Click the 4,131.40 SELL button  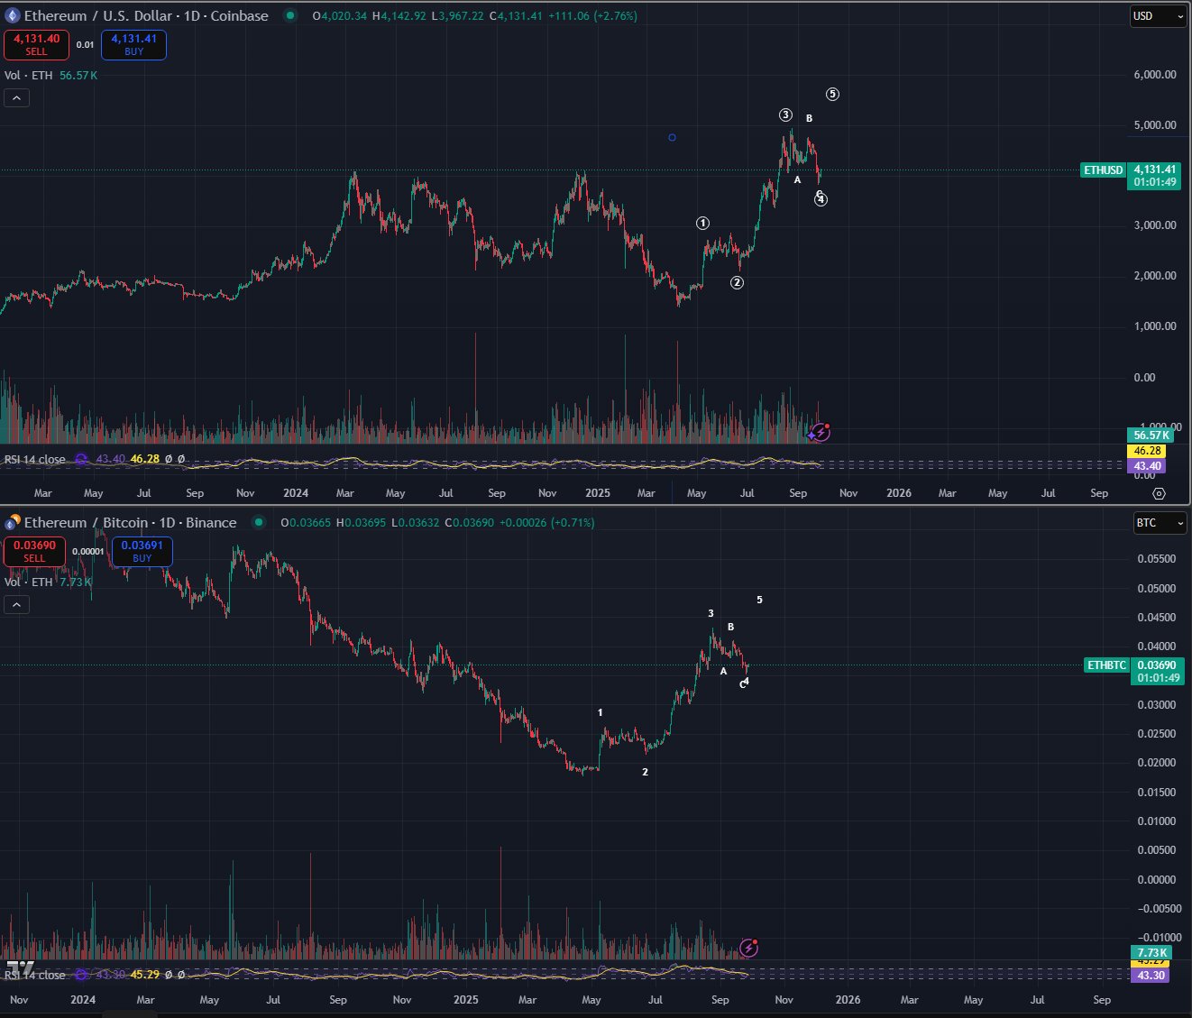pyautogui.click(x=36, y=44)
